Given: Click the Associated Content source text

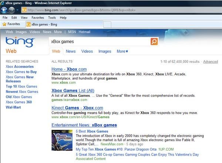Looking at the screenshot, I should click(91, 159).
